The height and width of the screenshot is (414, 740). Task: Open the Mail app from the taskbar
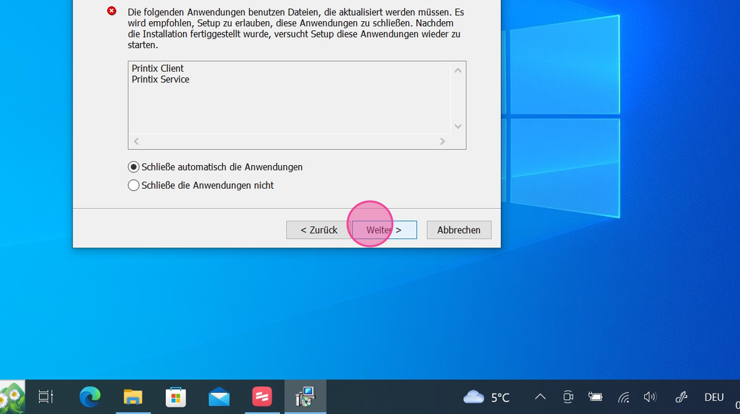[219, 397]
